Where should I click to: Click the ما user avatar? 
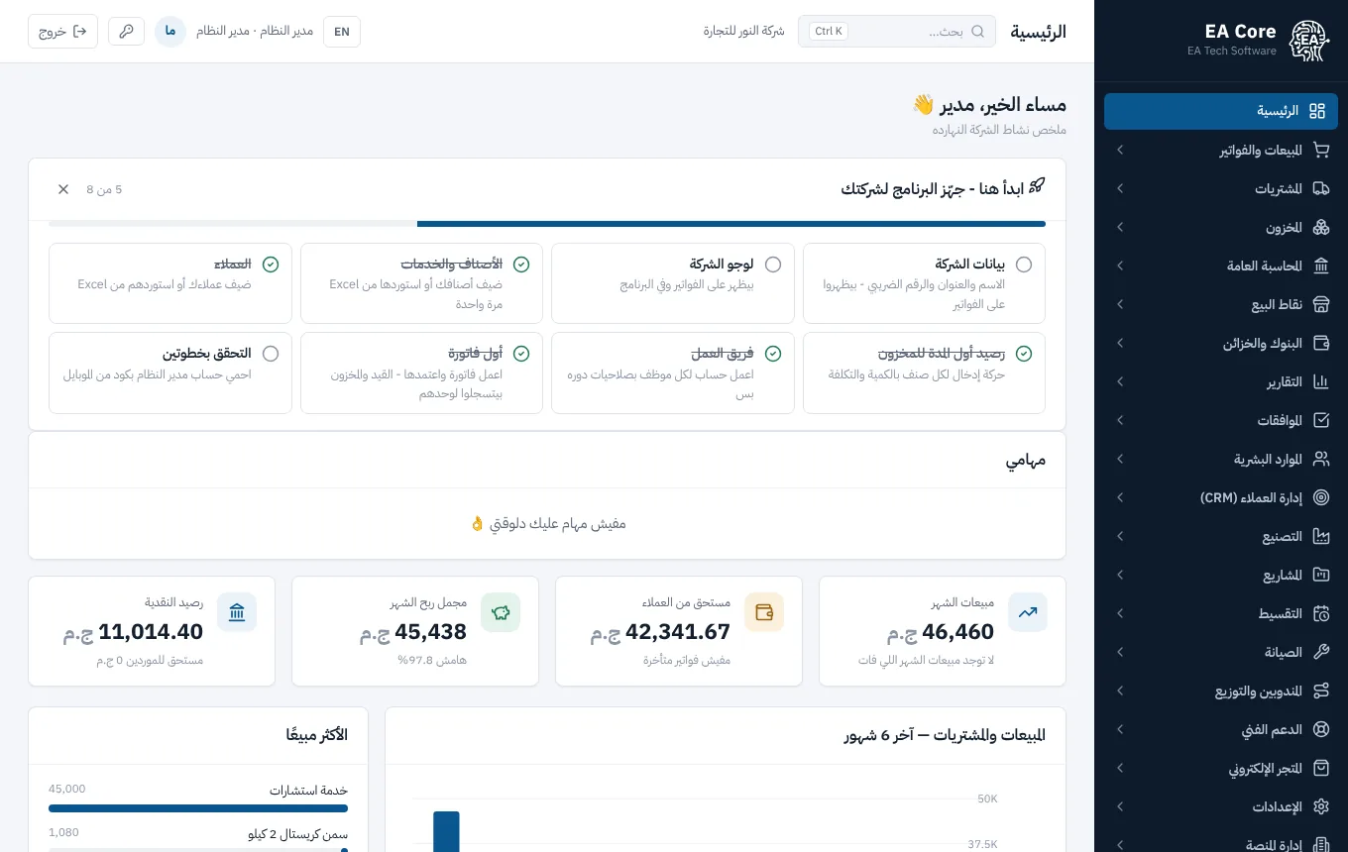tap(170, 32)
